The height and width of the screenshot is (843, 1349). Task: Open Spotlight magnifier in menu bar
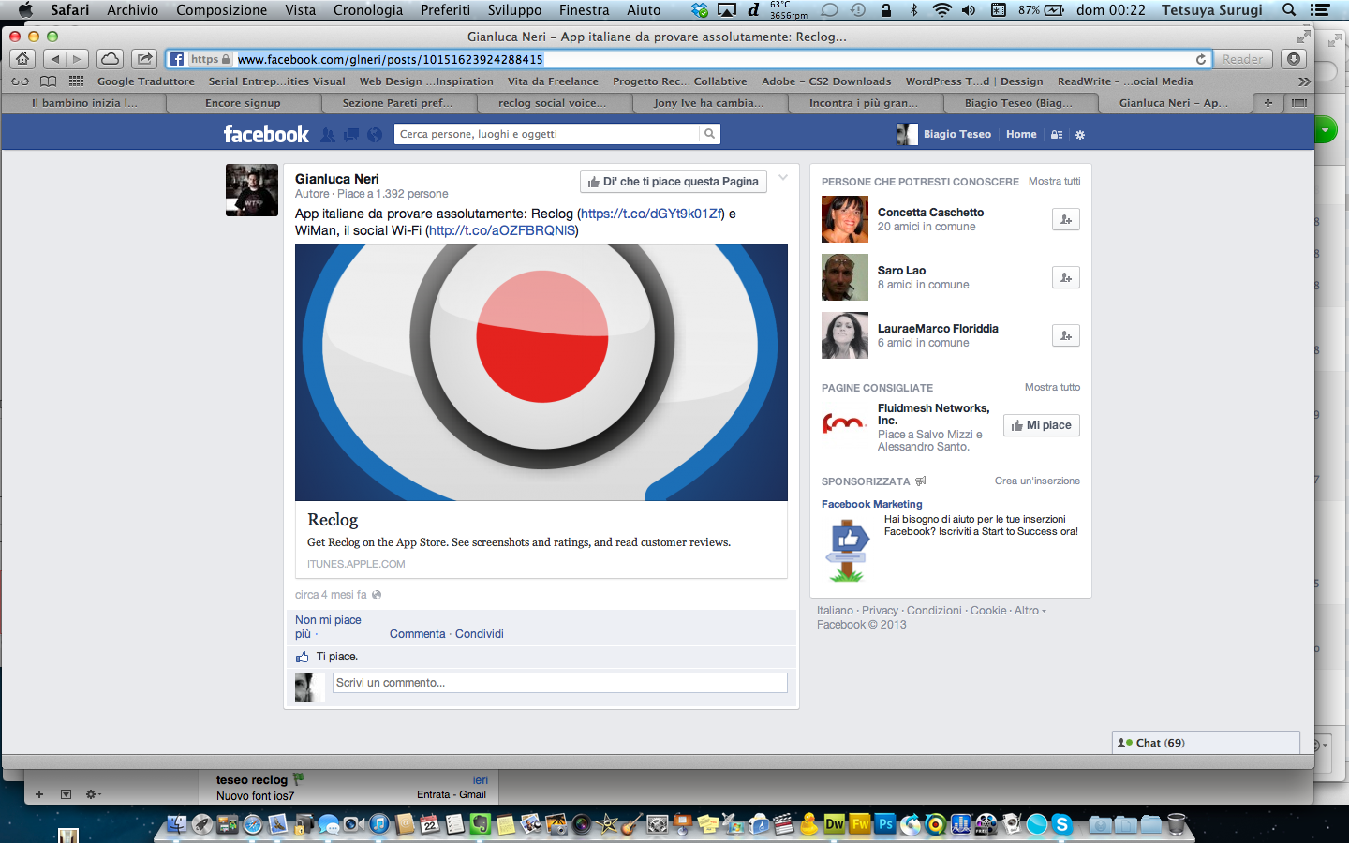[1289, 10]
